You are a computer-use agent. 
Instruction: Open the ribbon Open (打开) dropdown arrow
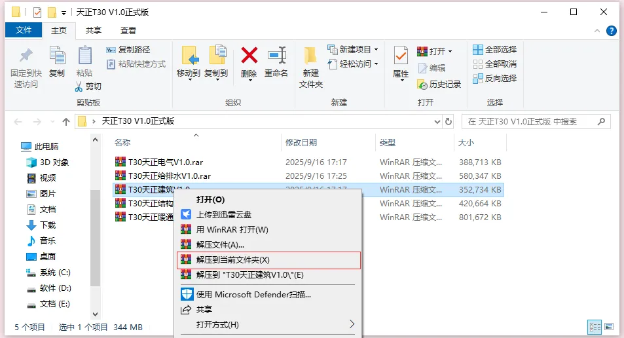point(450,51)
